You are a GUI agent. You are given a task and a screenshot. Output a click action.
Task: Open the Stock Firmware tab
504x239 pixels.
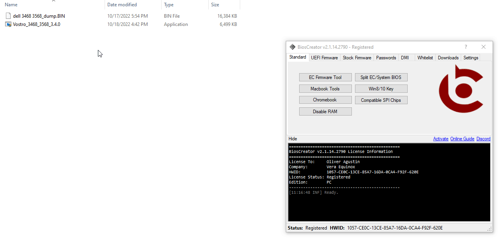click(x=357, y=58)
